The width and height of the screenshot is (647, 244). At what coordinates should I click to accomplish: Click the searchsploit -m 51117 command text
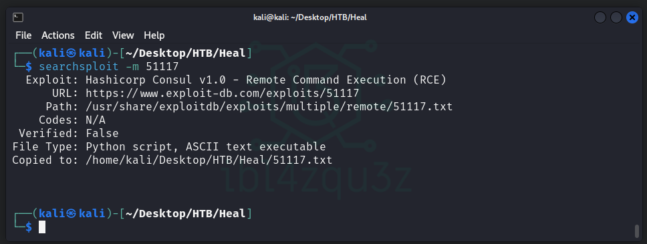click(108, 66)
